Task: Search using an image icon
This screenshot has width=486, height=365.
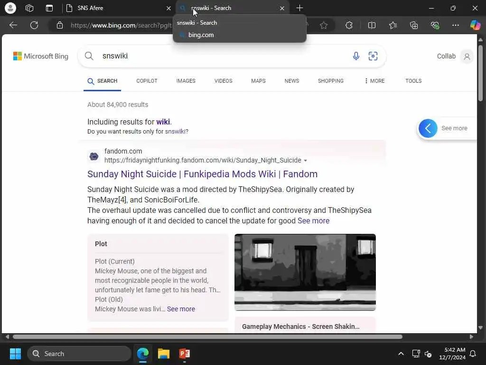Action: [x=373, y=56]
